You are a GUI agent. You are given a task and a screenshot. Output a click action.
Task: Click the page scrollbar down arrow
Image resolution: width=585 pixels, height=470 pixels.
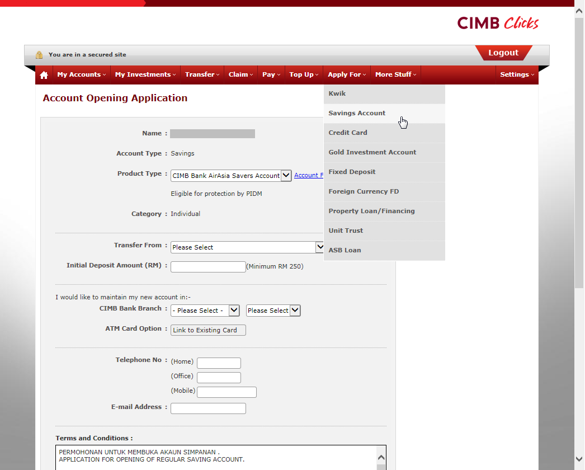(579, 459)
